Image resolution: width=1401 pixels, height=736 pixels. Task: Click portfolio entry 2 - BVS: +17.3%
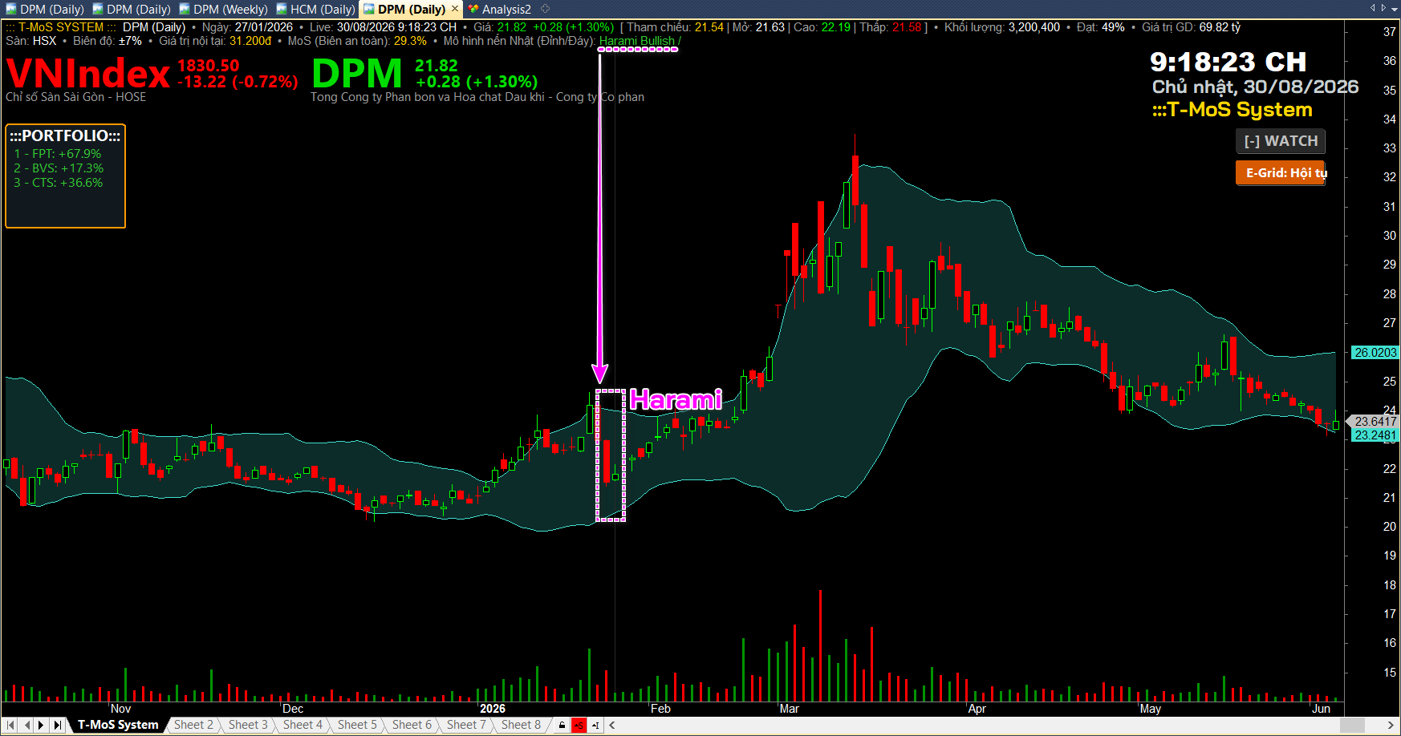coord(59,168)
